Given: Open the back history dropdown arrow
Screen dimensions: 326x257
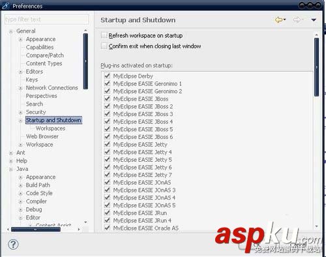Looking at the screenshot, I should coord(285,20).
